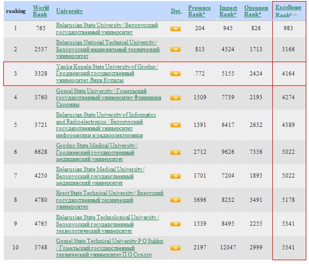Open details icon for Brest State Technical University
Image resolution: width=309 pixels, height=264 pixels.
(175, 200)
